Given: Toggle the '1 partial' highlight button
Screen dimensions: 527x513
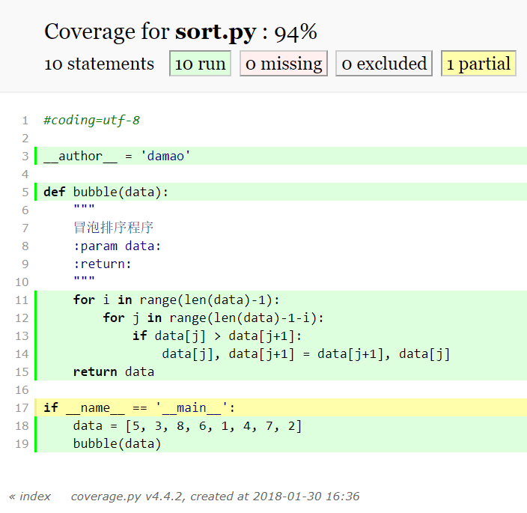Looking at the screenshot, I should 478,64.
